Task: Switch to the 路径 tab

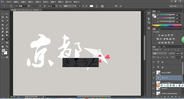Action: [164, 47]
